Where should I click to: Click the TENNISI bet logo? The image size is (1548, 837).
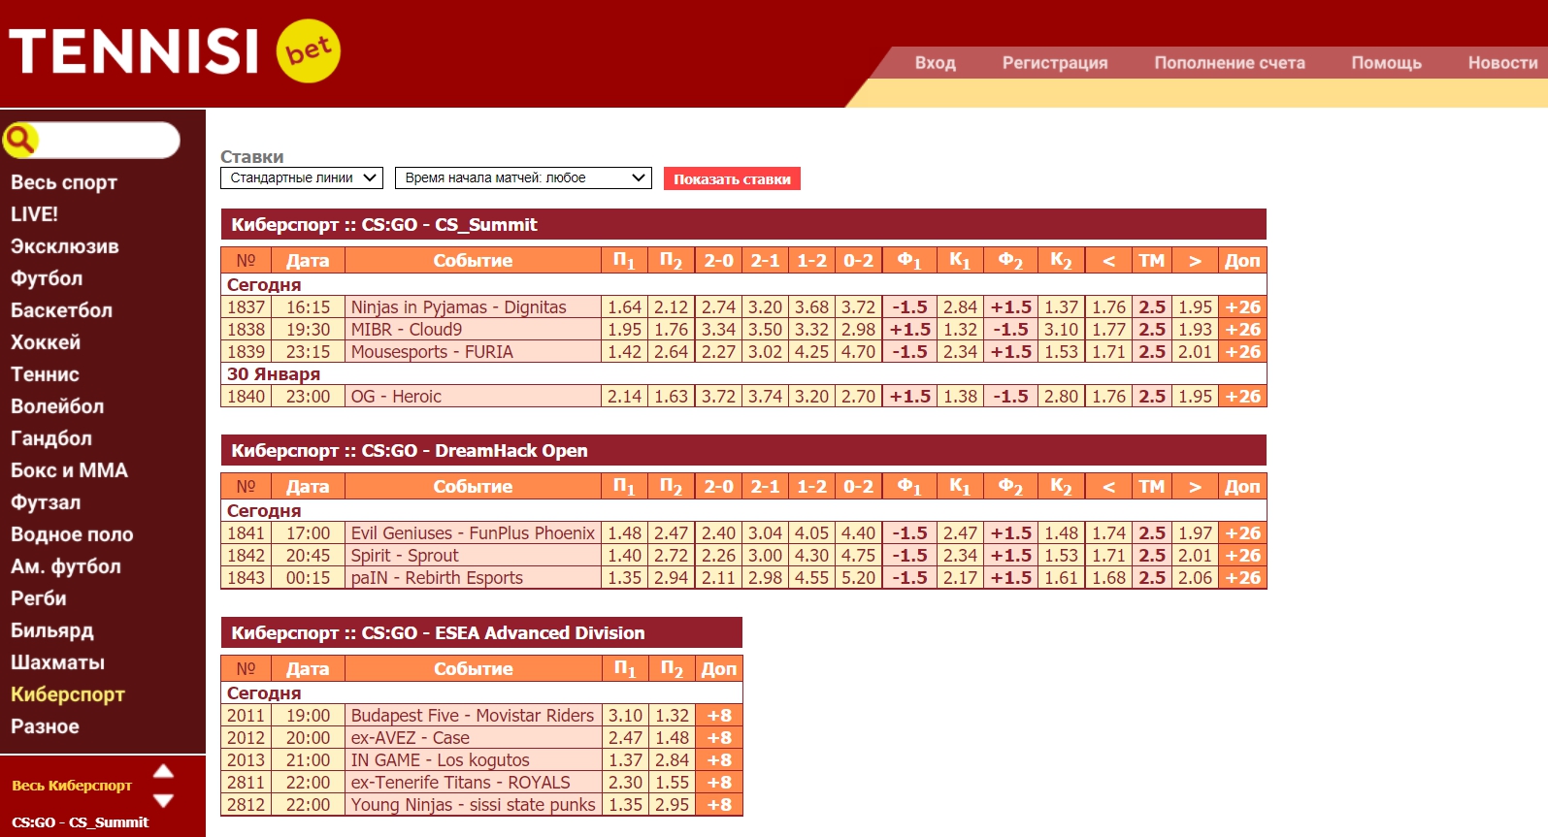click(x=175, y=51)
